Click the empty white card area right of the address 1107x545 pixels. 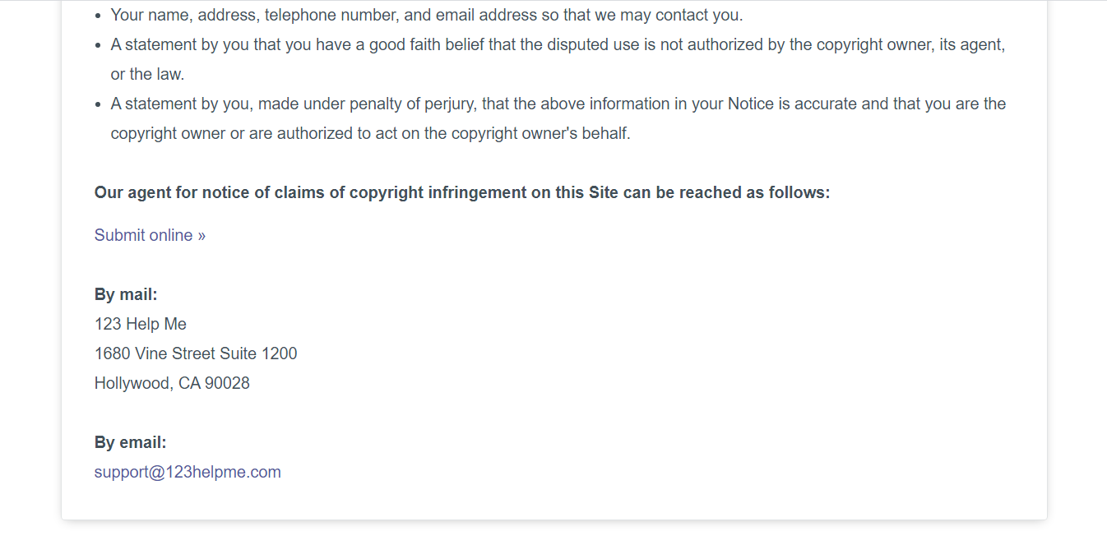point(658,353)
